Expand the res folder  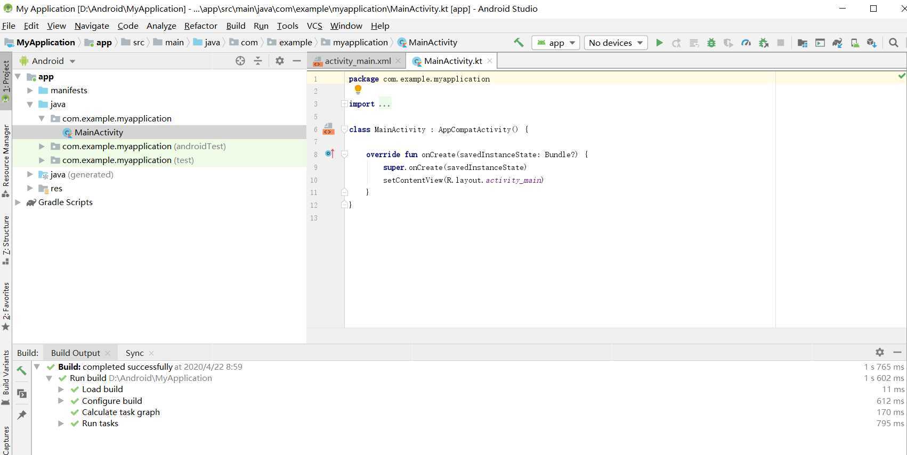point(30,188)
